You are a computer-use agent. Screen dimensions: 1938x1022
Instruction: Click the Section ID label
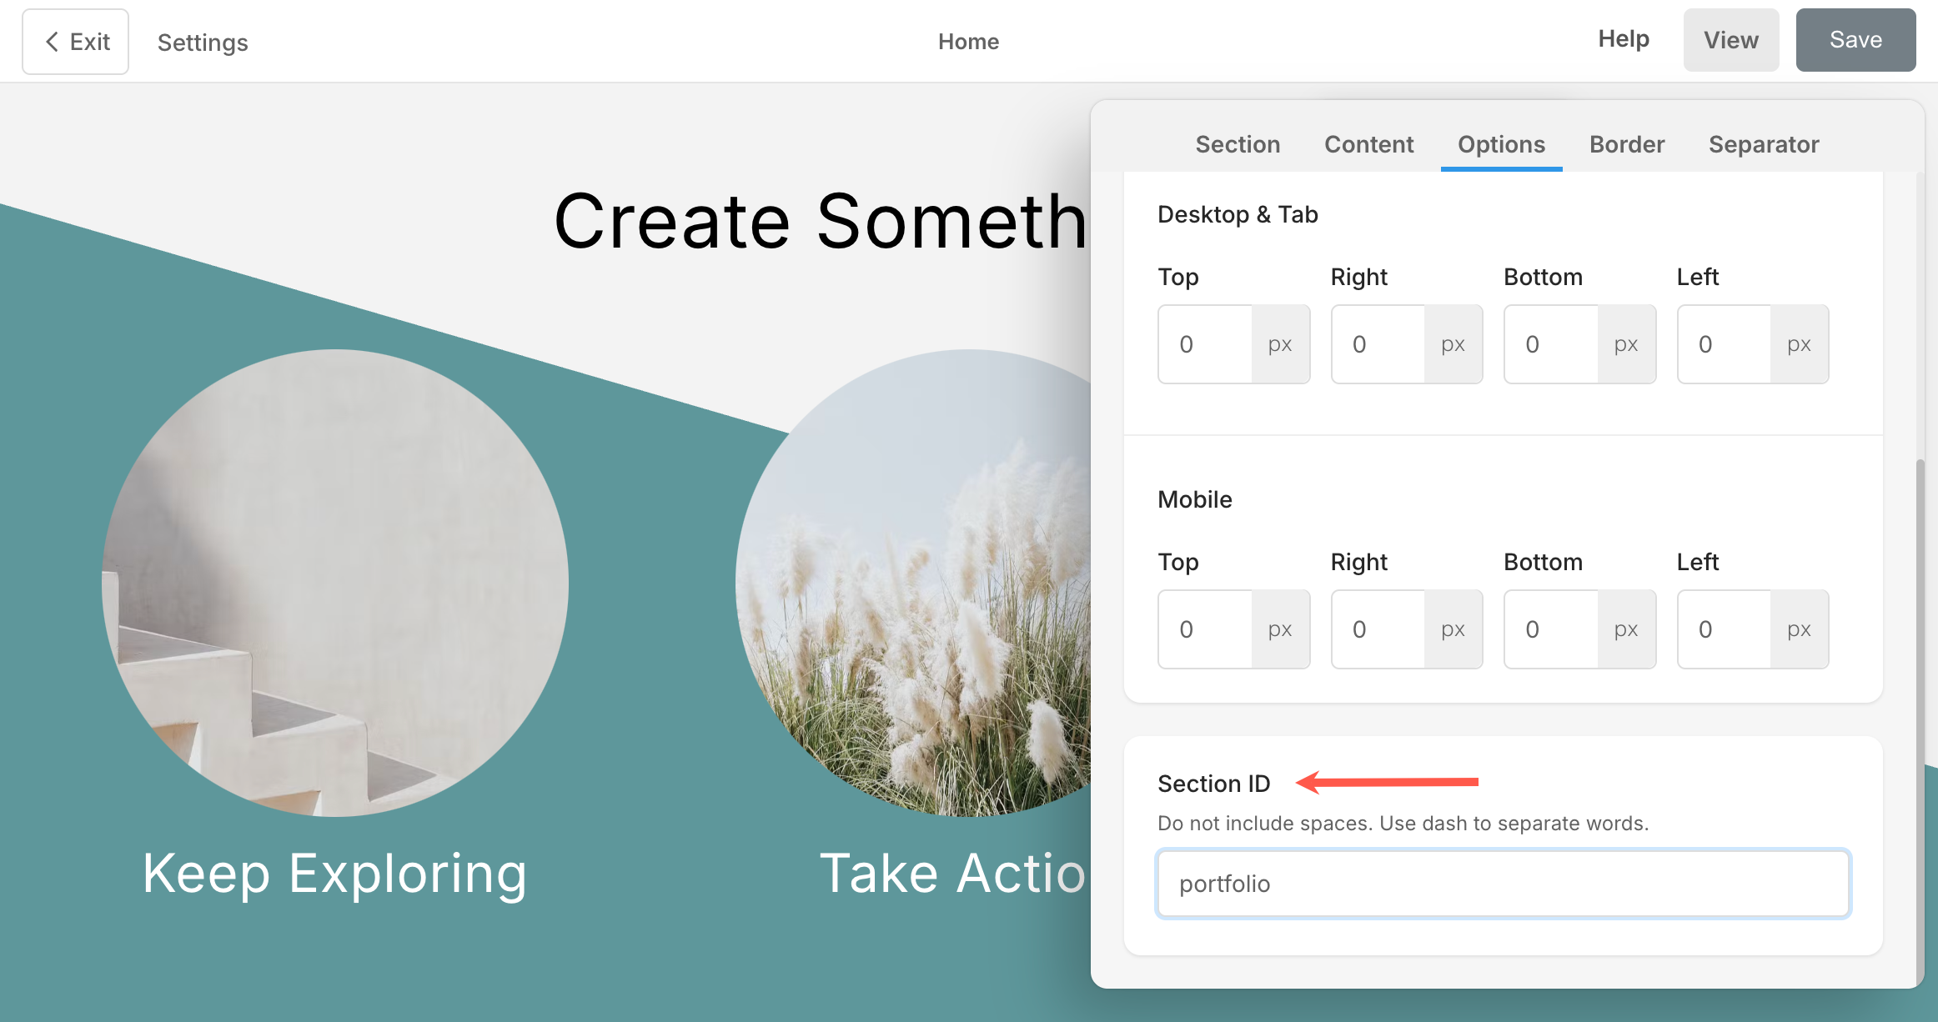click(1213, 784)
